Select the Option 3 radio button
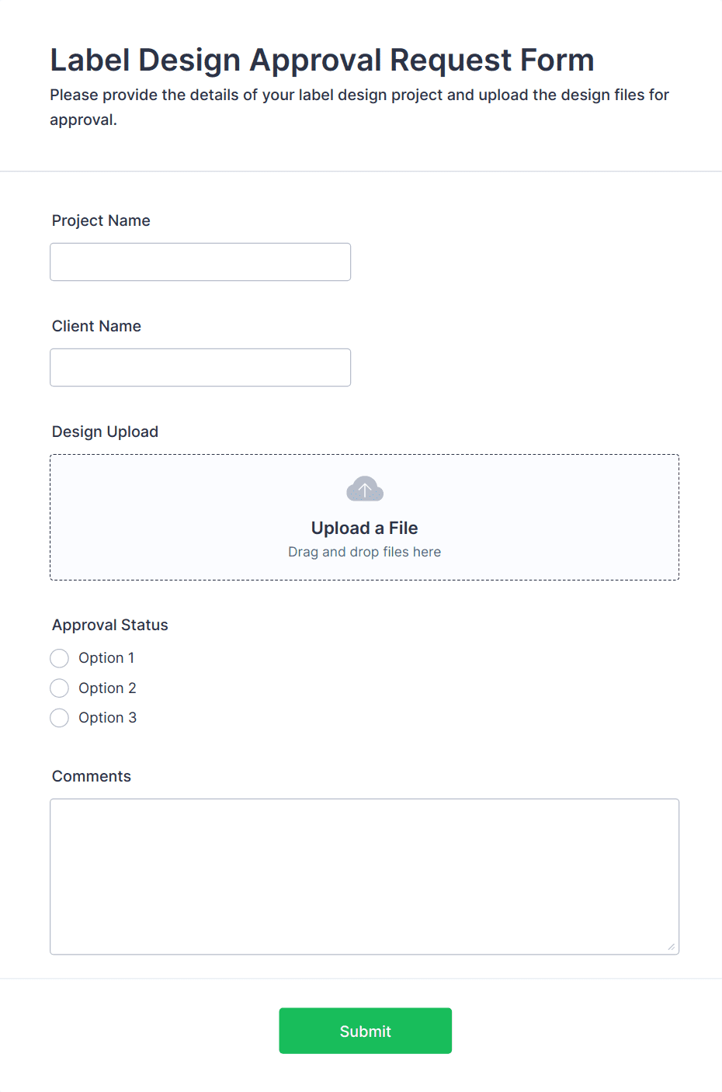Image resolution: width=722 pixels, height=1092 pixels. pyautogui.click(x=59, y=718)
